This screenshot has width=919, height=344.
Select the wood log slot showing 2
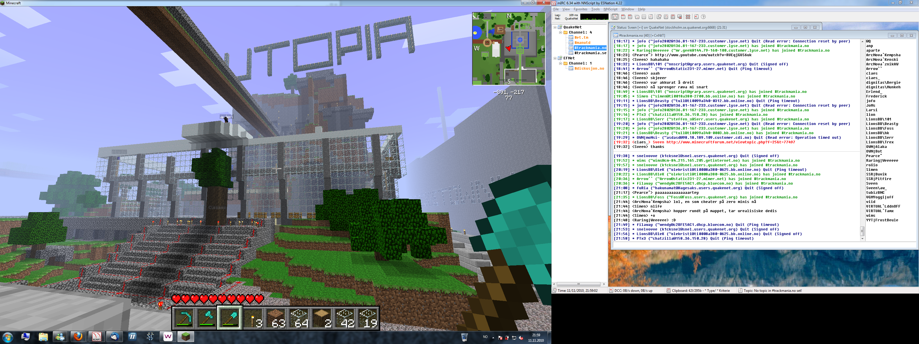pos(321,318)
